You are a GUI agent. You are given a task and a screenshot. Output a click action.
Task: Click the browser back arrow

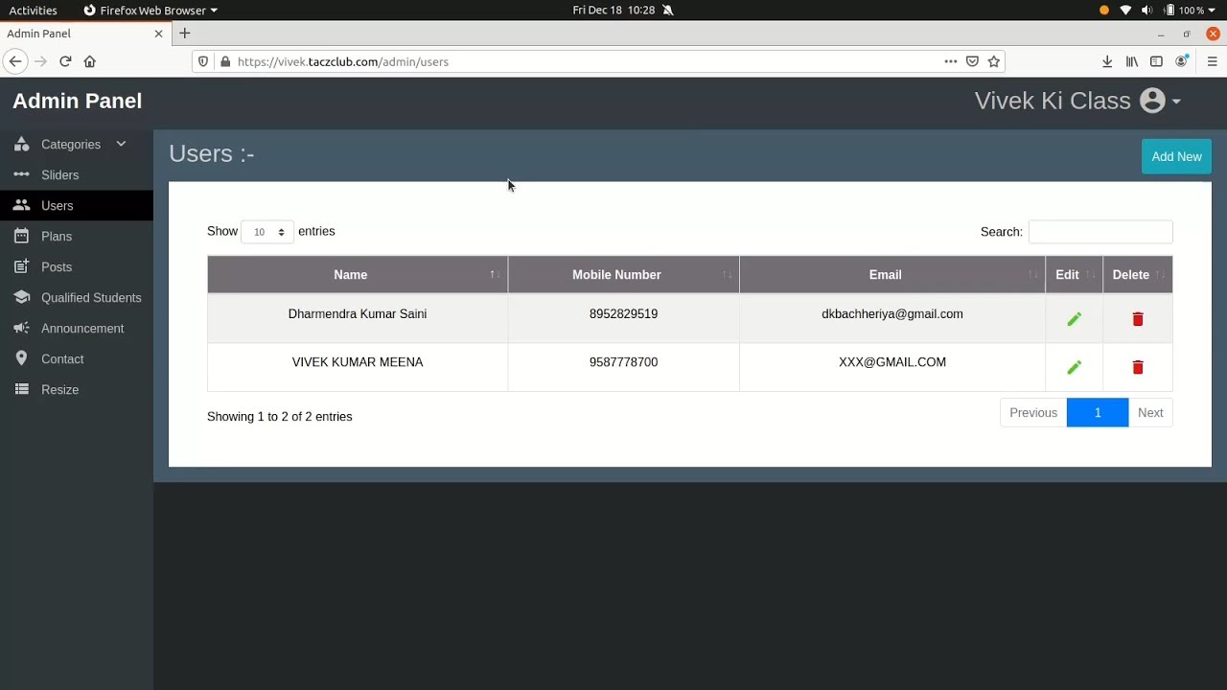click(14, 61)
